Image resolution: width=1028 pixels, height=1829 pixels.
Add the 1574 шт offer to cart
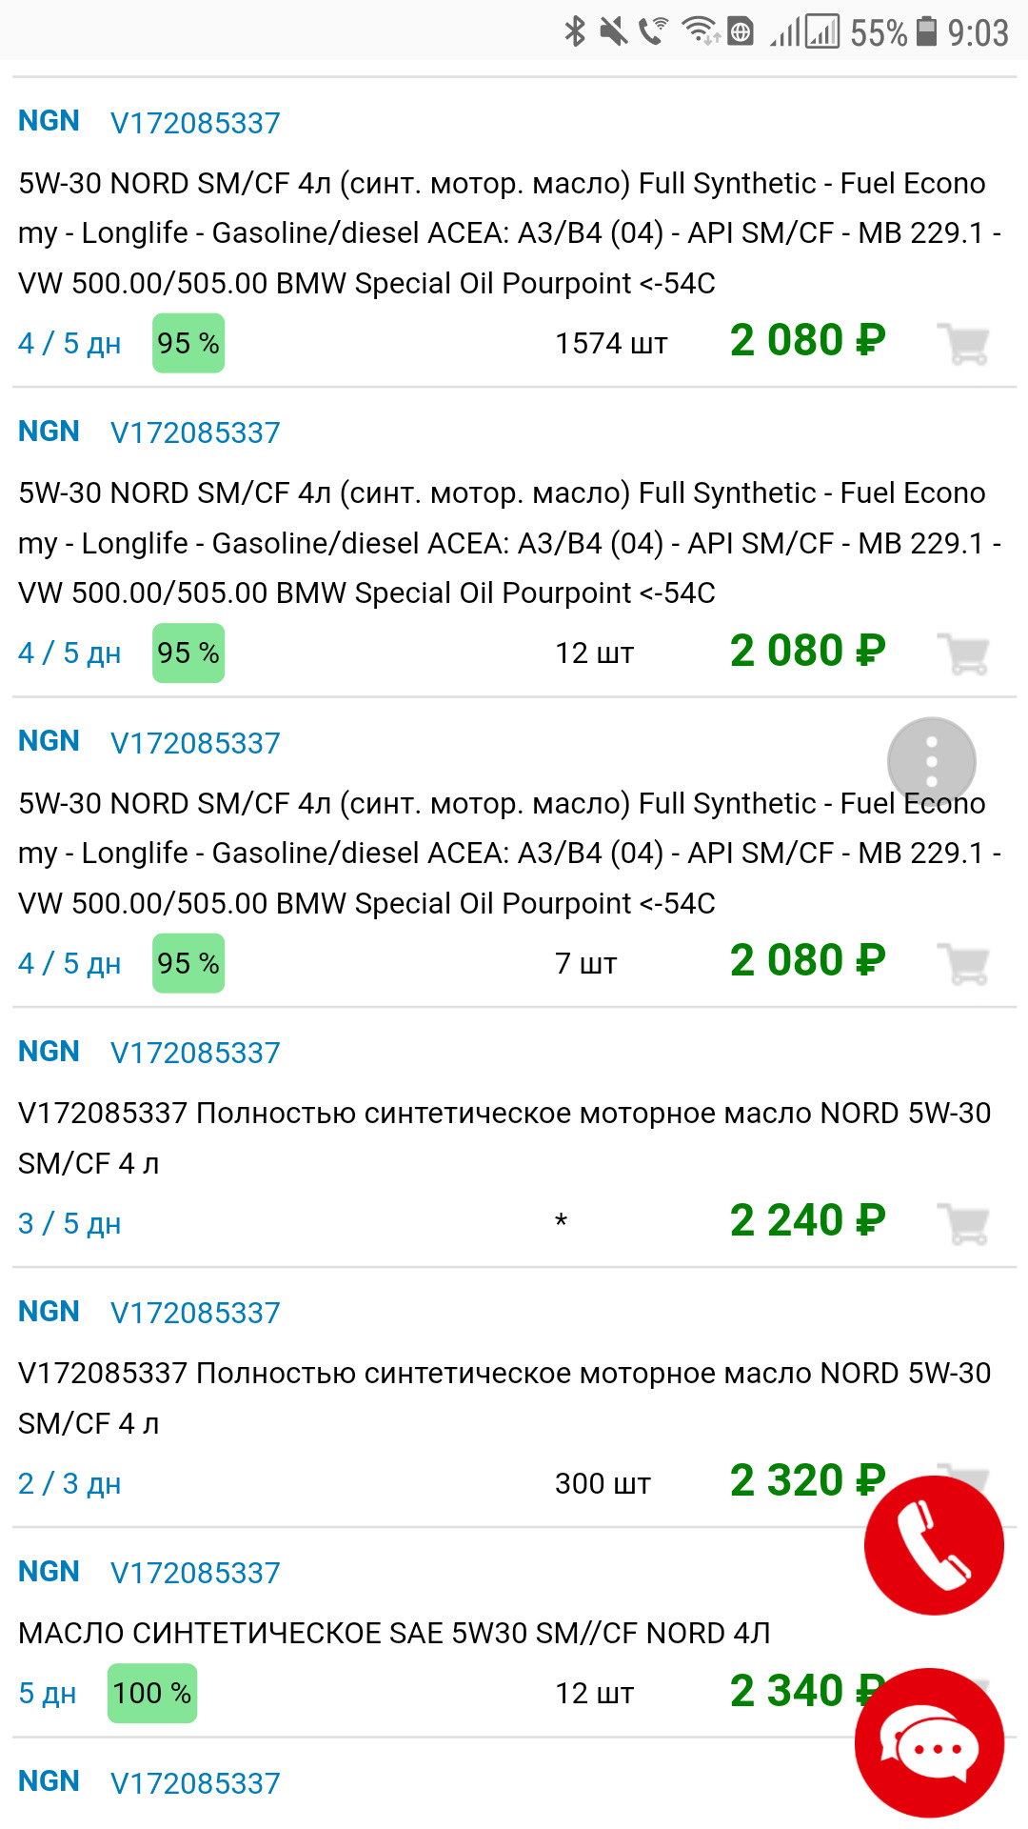coord(963,344)
